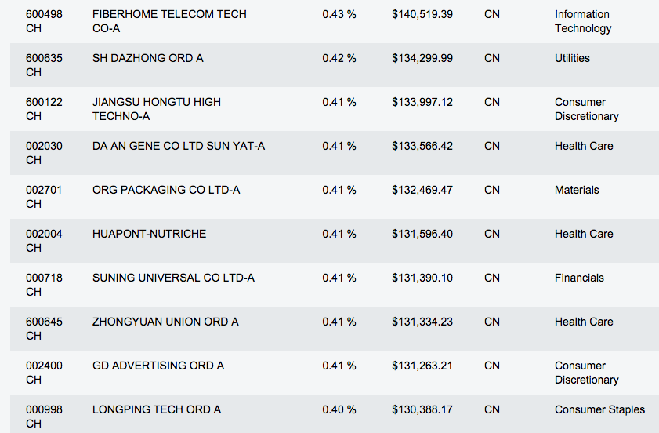
Task: Click the HUAPONT-NUTRICHE holding name
Action: [x=149, y=234]
